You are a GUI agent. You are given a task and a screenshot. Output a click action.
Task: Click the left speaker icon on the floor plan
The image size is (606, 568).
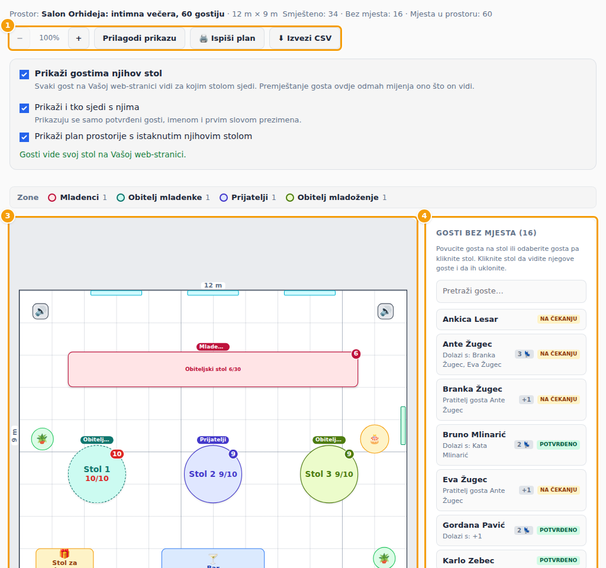coord(41,311)
